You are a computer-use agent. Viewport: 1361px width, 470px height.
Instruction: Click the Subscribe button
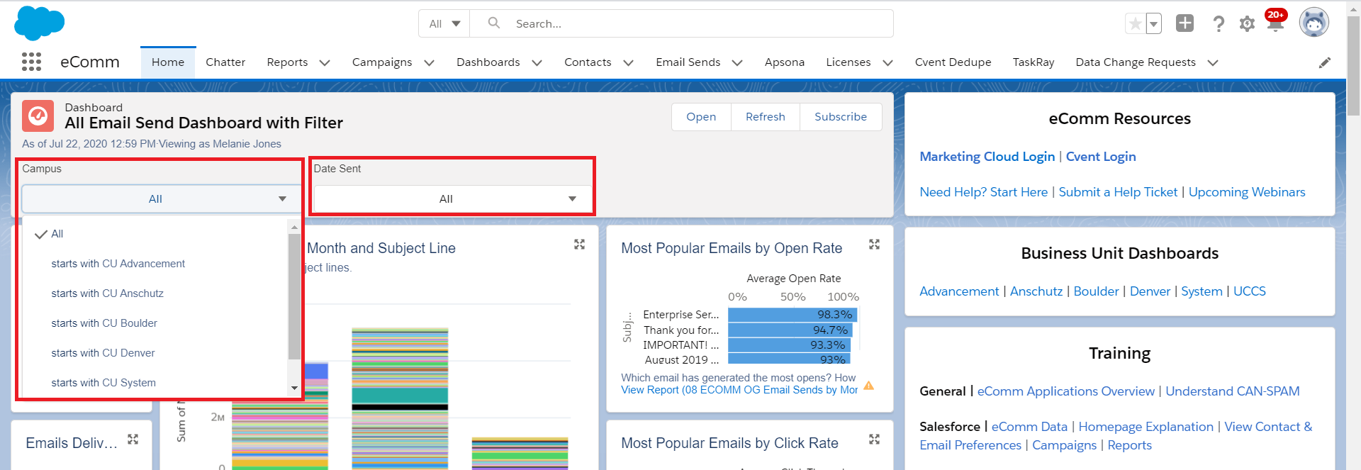pos(841,117)
